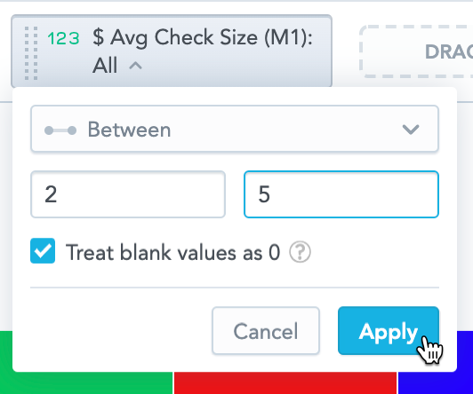Click the Between range operator icon
This screenshot has height=394, width=473.
click(x=60, y=130)
